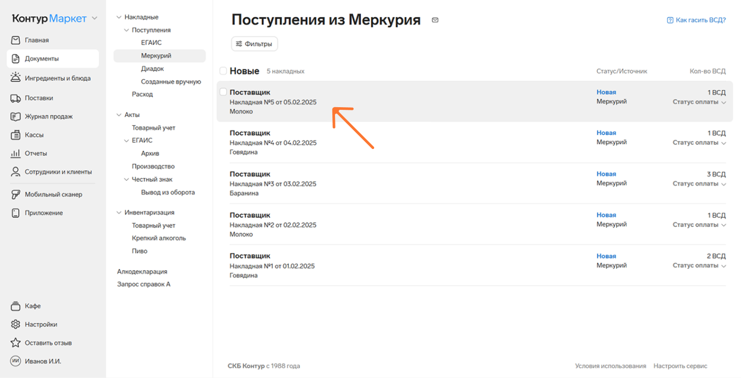Click the Отчеты bar chart icon
The image size is (741, 378).
coord(16,153)
